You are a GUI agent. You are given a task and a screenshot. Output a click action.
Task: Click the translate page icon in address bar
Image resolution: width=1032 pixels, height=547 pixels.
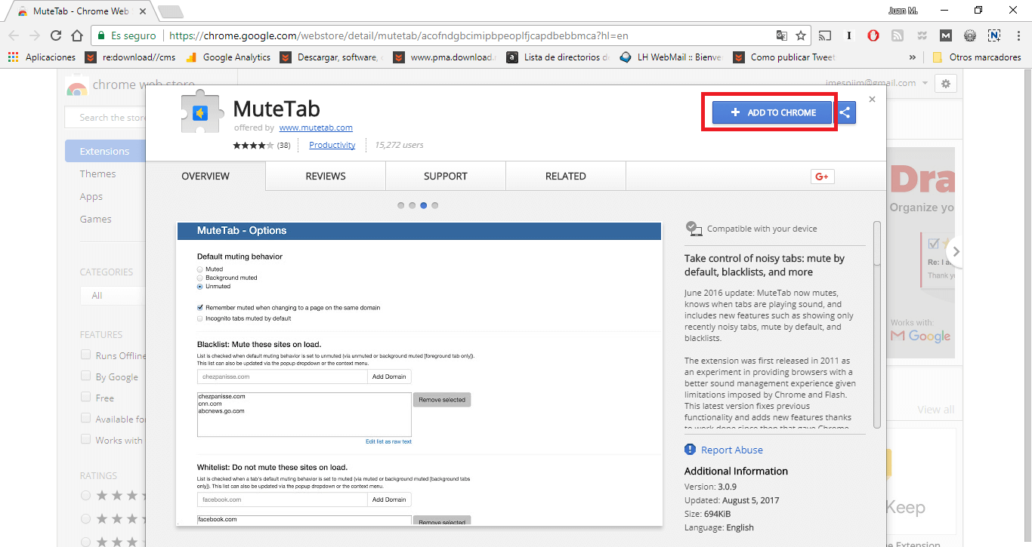782,35
